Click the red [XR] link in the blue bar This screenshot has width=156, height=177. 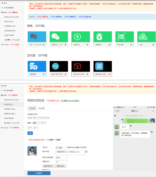[x=43, y=17]
